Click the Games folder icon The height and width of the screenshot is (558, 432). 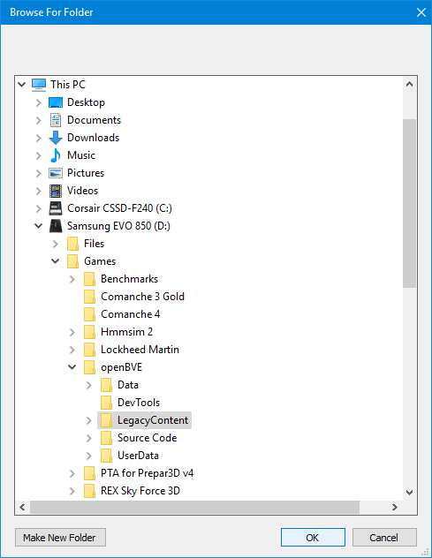(x=72, y=261)
